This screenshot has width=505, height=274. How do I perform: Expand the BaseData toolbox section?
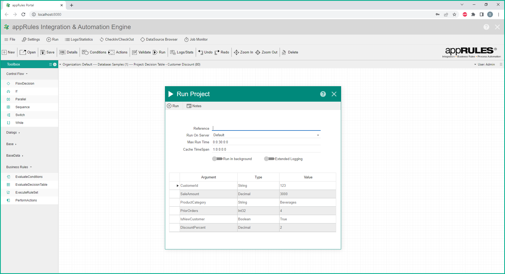click(x=15, y=156)
